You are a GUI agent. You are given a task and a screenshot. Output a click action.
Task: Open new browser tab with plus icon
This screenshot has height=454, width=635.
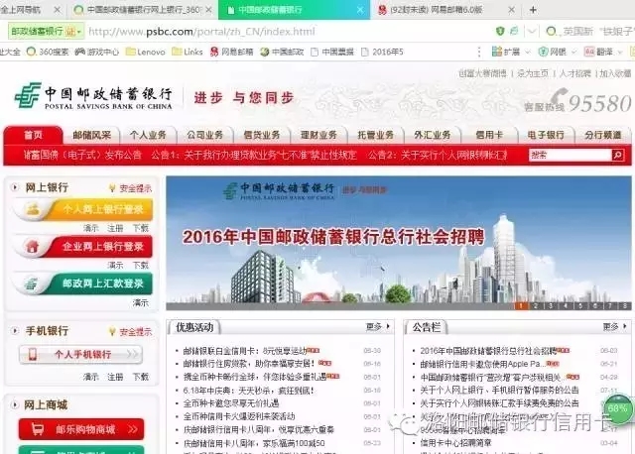pos(533,10)
